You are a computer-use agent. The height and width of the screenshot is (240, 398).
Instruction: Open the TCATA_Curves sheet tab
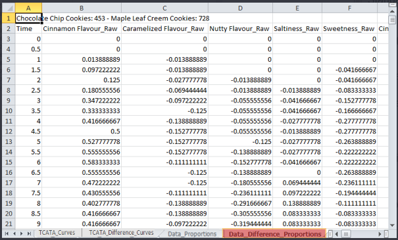[57, 233]
